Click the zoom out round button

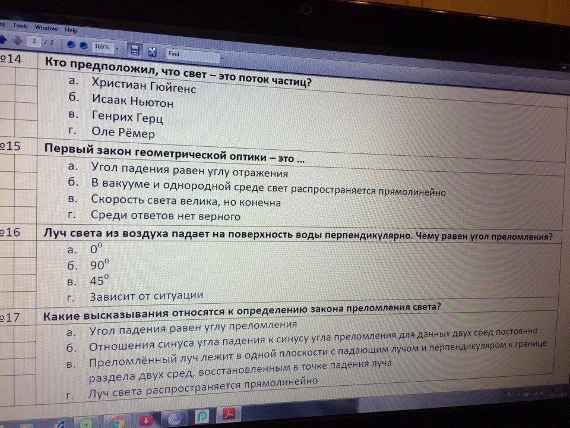[71, 45]
